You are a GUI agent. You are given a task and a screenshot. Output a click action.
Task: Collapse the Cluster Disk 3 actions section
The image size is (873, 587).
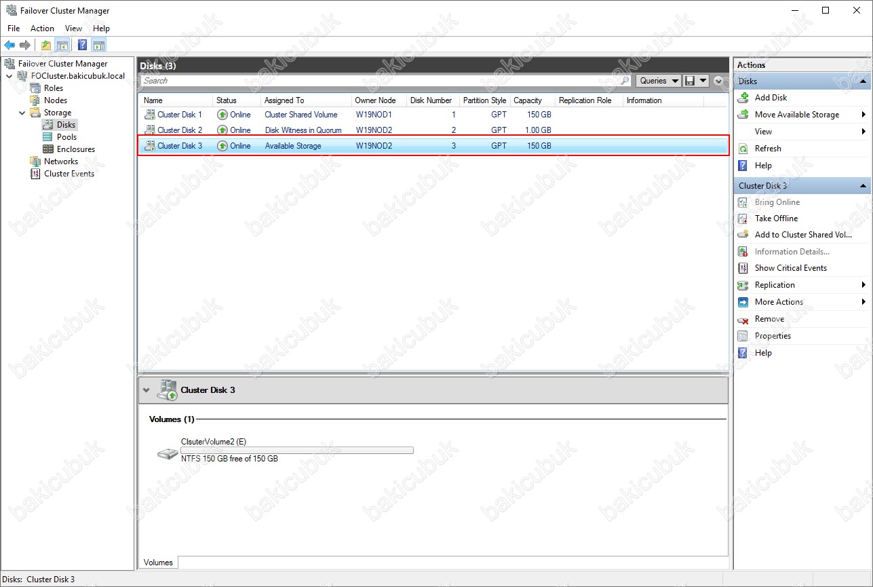[863, 186]
